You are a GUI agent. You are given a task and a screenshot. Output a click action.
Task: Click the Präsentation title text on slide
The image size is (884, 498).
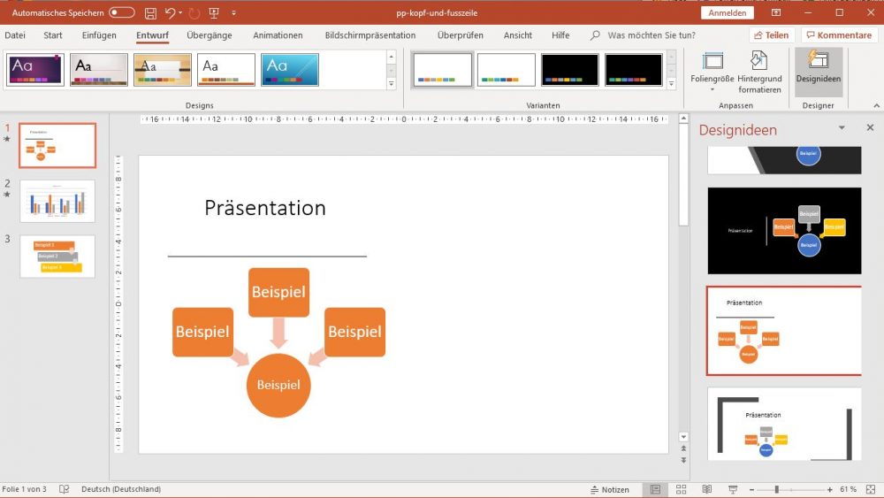pyautogui.click(x=265, y=208)
